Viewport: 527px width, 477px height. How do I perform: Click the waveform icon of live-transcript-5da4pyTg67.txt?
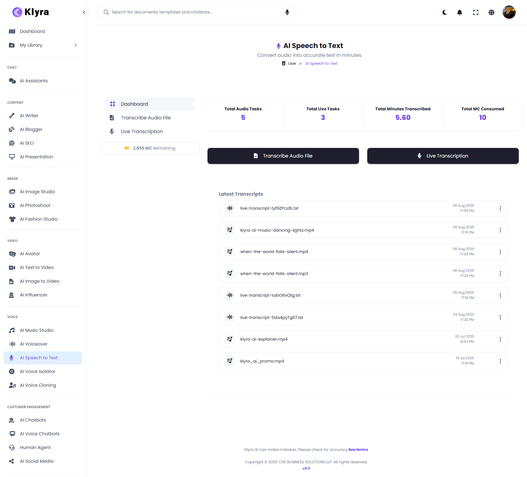pyautogui.click(x=229, y=317)
